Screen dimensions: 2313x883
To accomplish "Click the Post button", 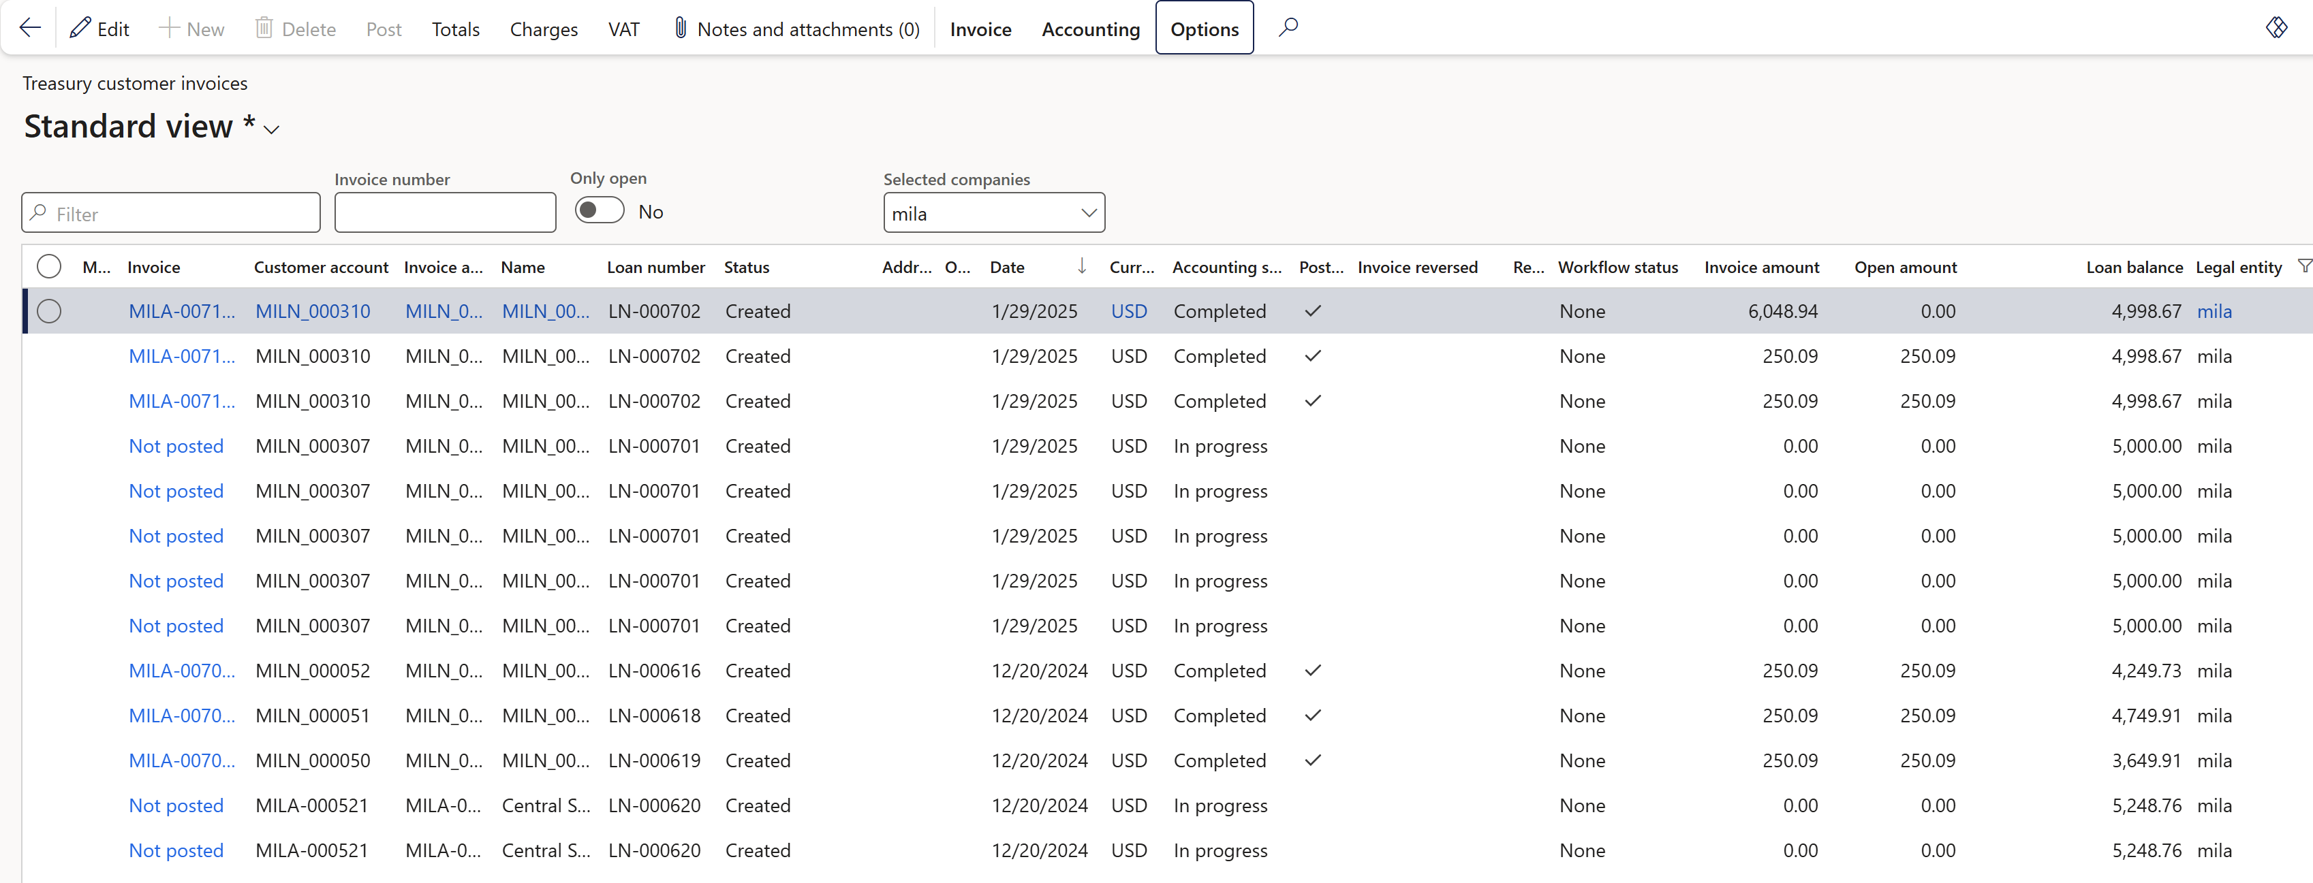I will pyautogui.click(x=384, y=29).
